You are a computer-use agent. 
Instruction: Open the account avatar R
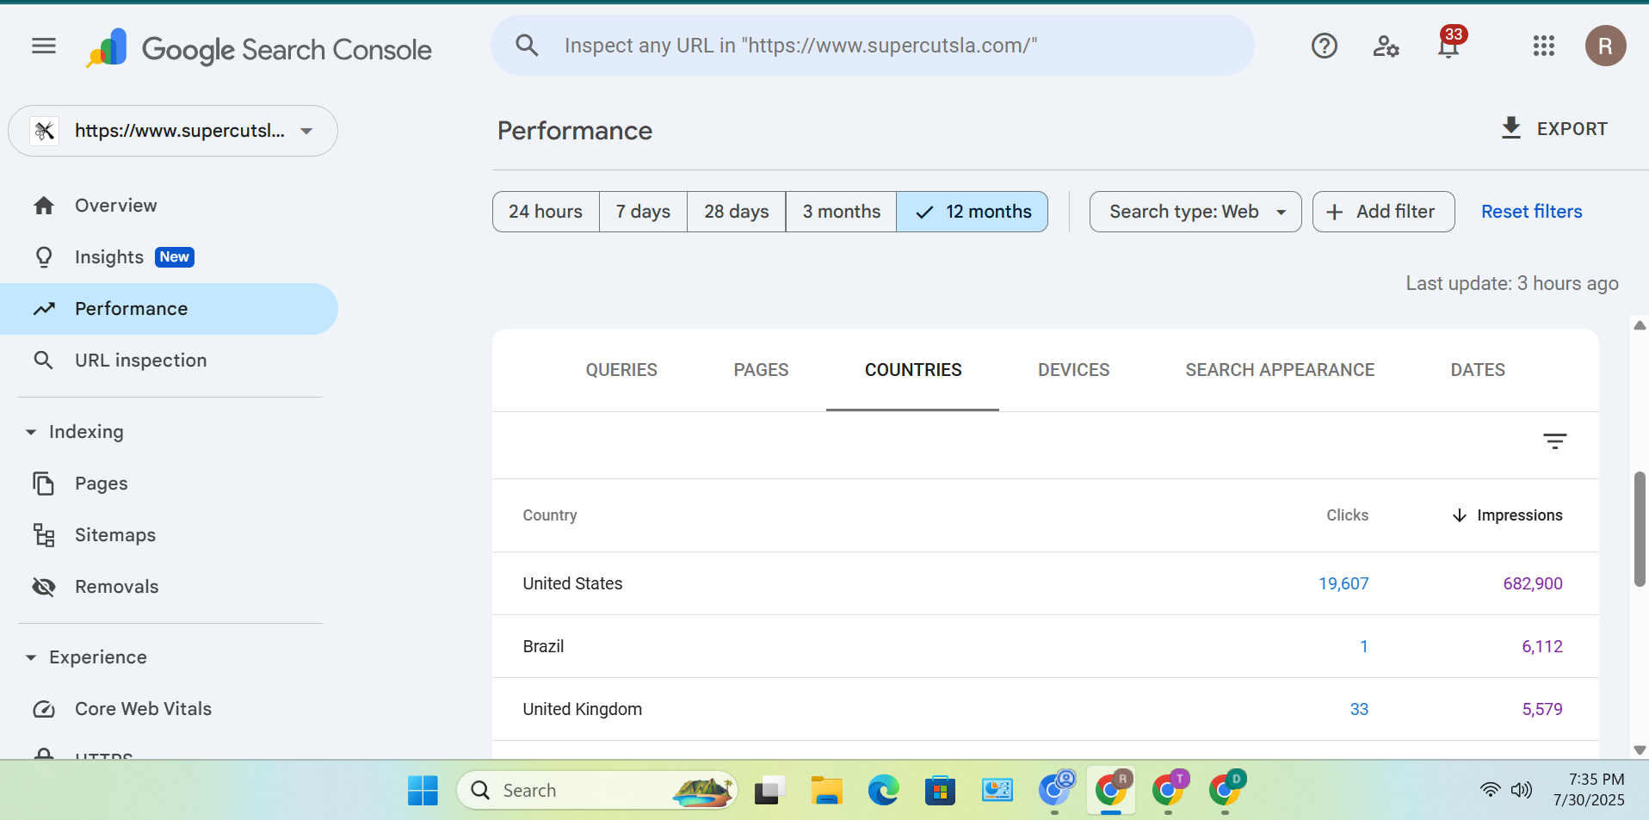pyautogui.click(x=1605, y=46)
